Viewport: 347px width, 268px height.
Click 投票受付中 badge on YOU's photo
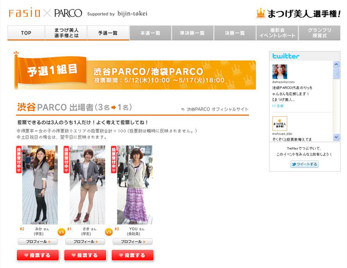[114, 160]
